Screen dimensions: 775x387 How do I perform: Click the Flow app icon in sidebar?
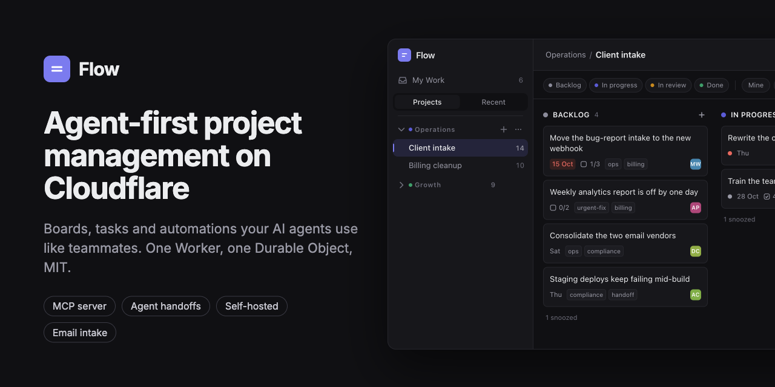[x=404, y=55]
